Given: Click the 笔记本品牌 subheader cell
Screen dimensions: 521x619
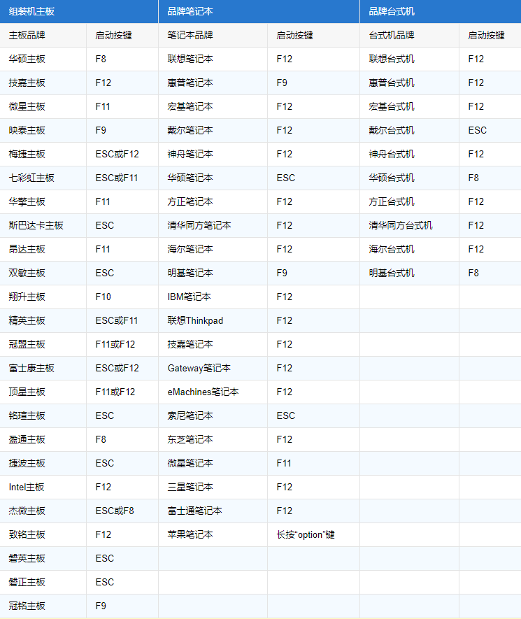Looking at the screenshot, I should coord(190,35).
